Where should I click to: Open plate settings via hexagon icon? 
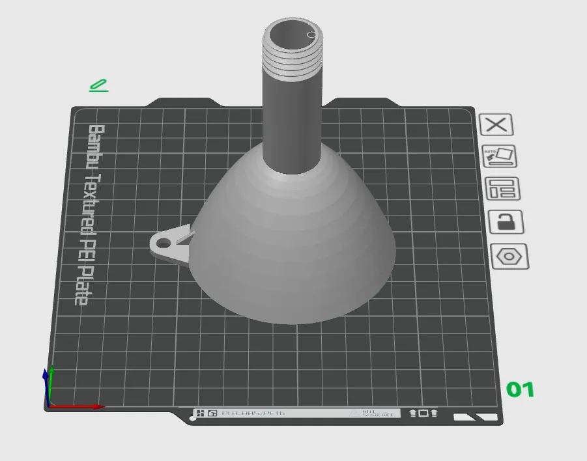[x=509, y=257]
